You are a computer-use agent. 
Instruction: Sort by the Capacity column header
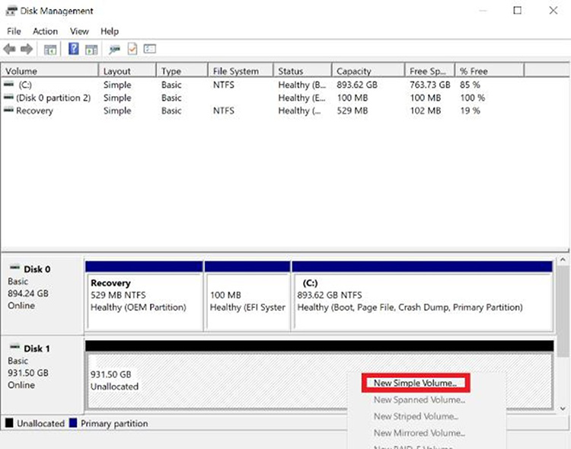pyautogui.click(x=368, y=71)
